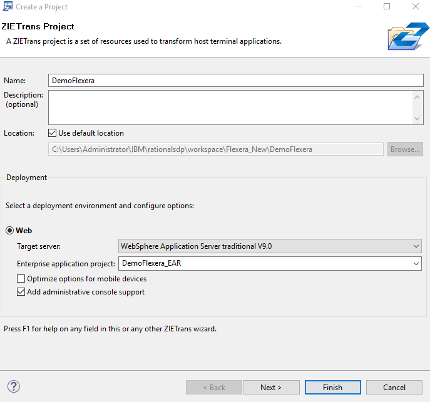Click the Press F1 for help hint text

[x=110, y=329]
